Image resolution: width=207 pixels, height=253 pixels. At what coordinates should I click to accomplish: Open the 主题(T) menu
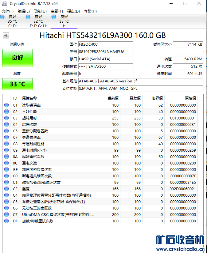(57, 11)
